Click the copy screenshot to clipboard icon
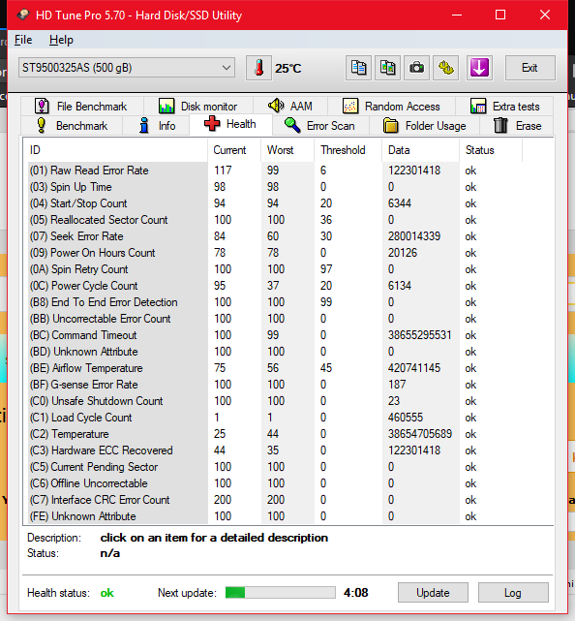The height and width of the screenshot is (621, 575). click(x=387, y=68)
